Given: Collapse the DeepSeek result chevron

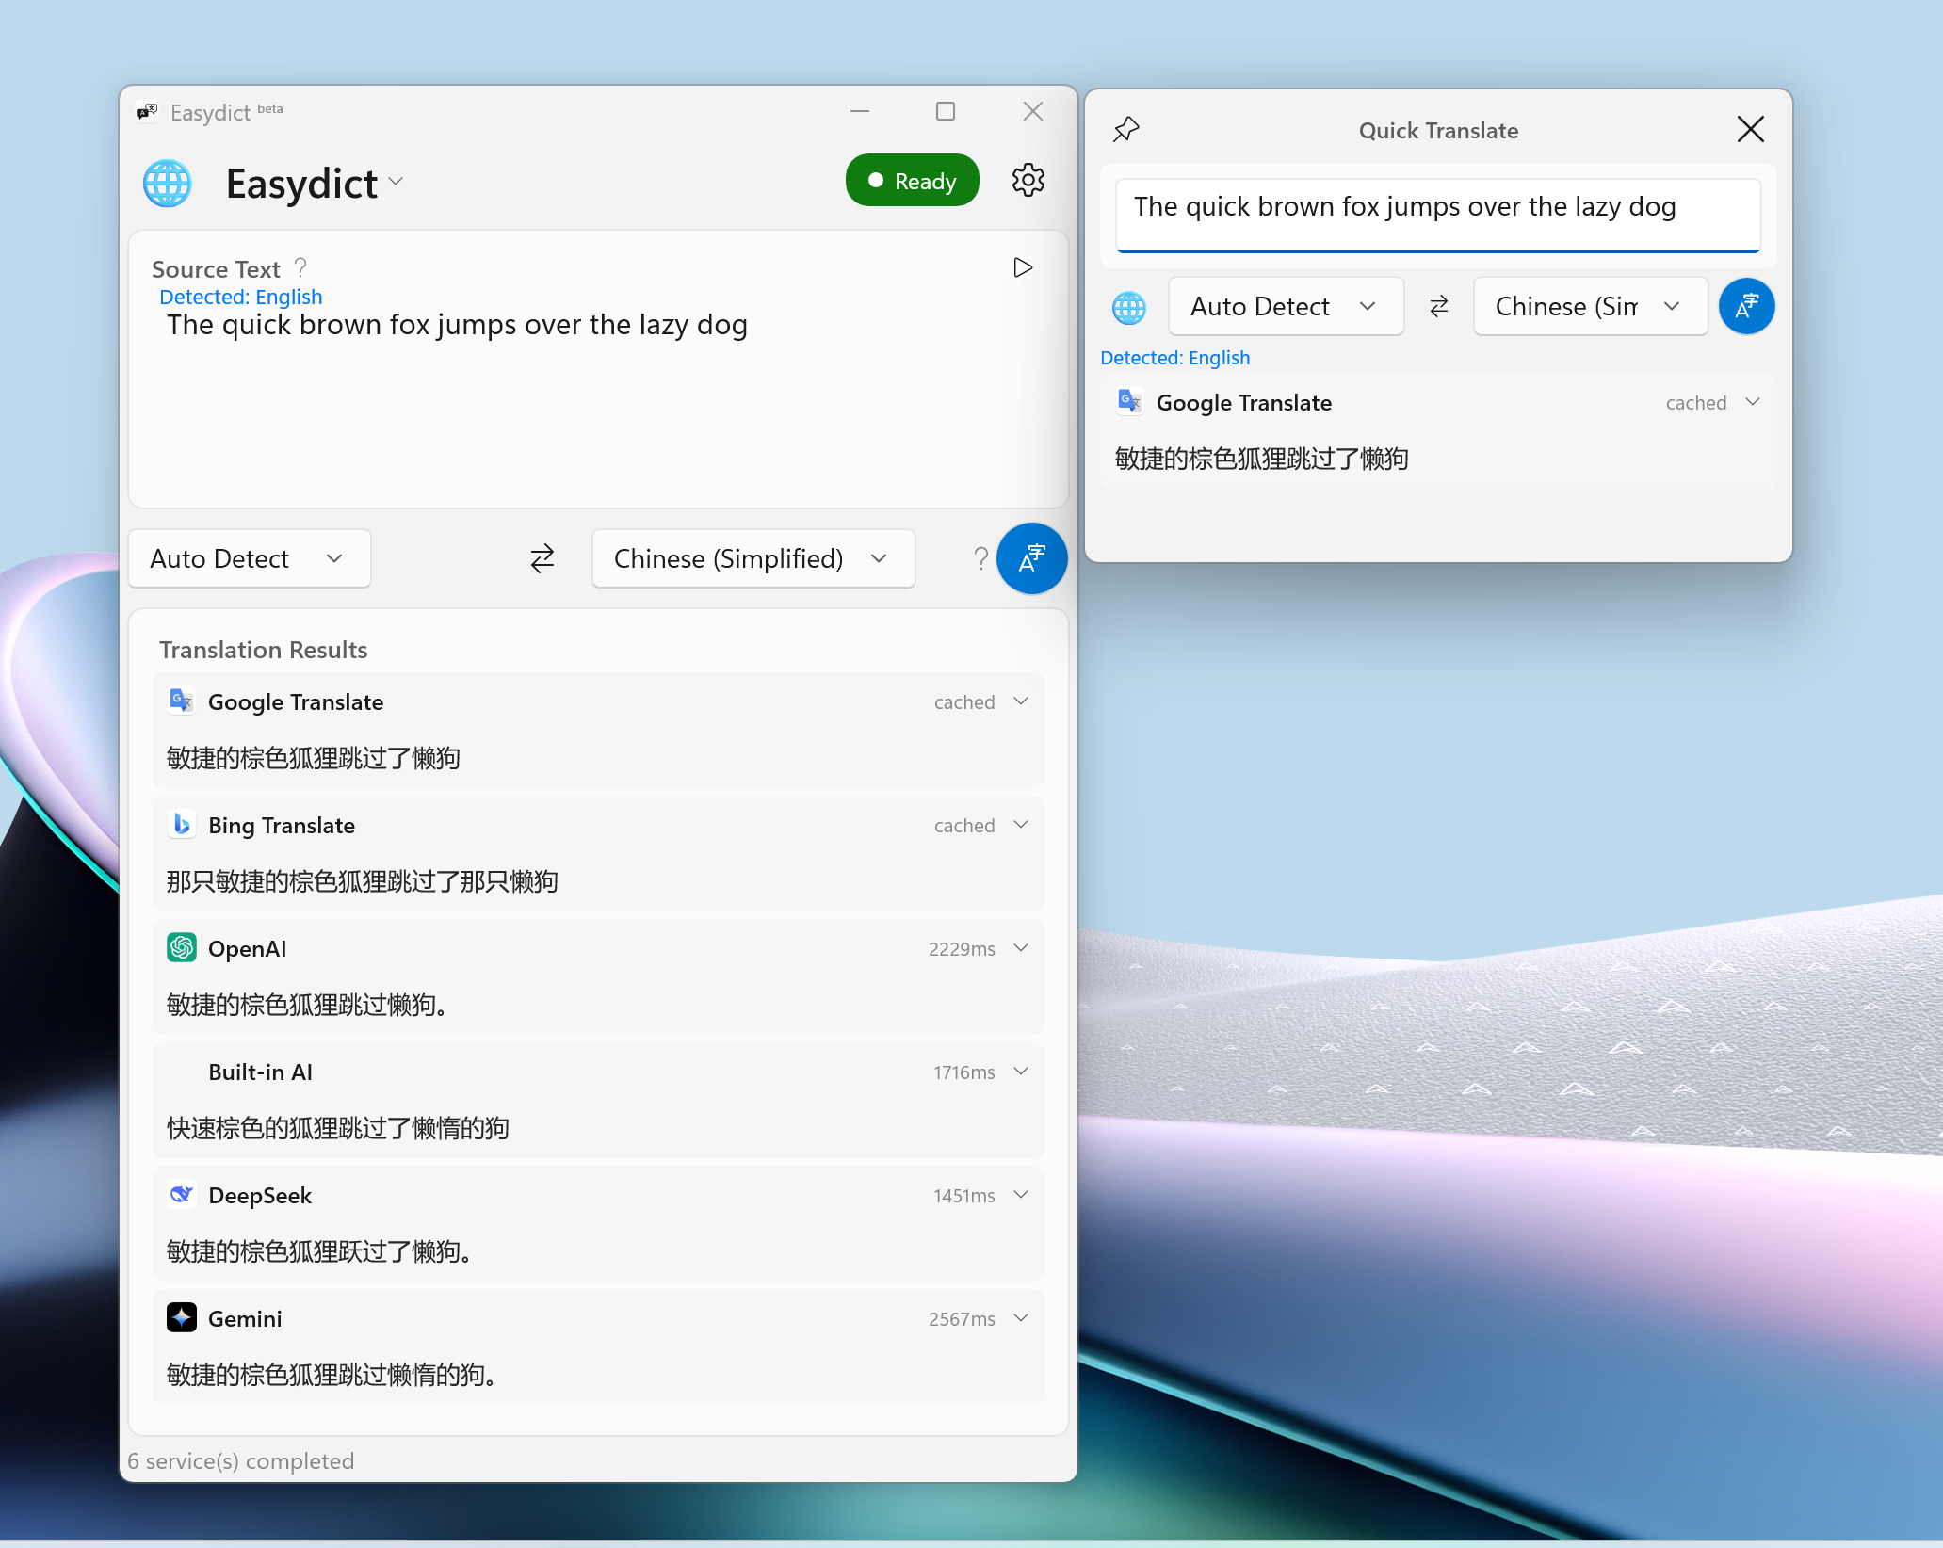Looking at the screenshot, I should [1021, 1195].
